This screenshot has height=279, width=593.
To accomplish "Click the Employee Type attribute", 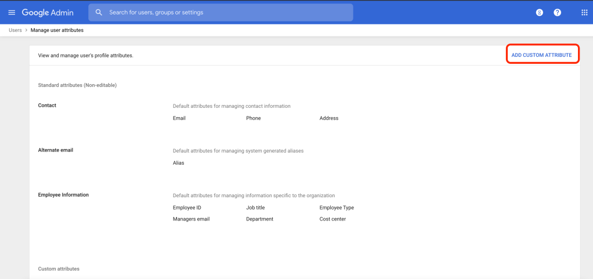I will (337, 208).
